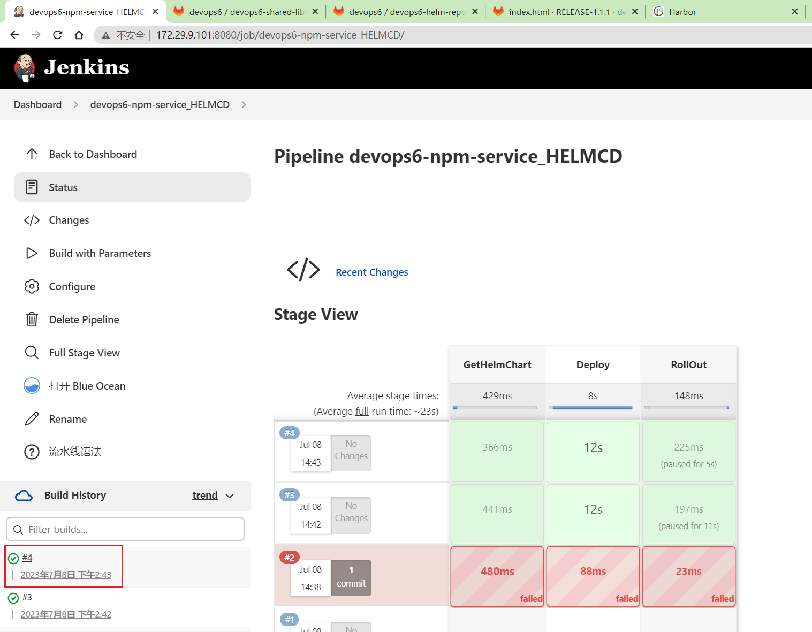
Task: Open the browser home page
Action: [x=79, y=35]
